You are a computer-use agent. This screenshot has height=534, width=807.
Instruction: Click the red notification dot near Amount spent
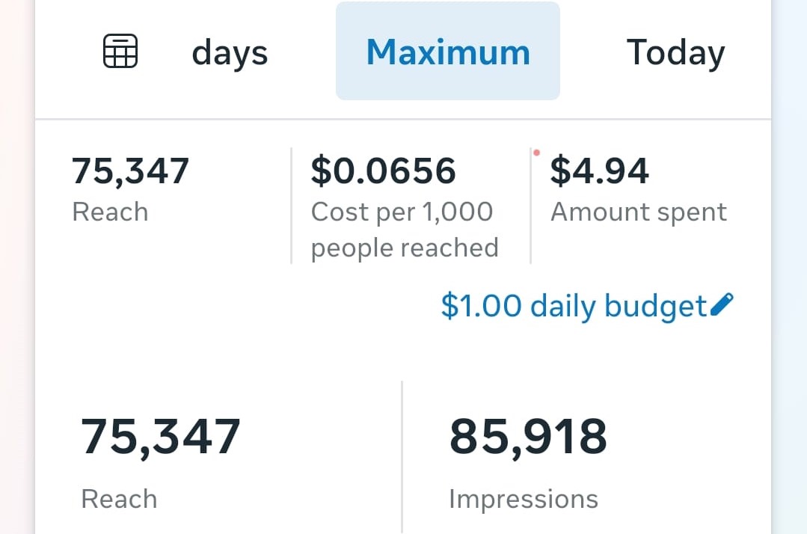tap(536, 153)
